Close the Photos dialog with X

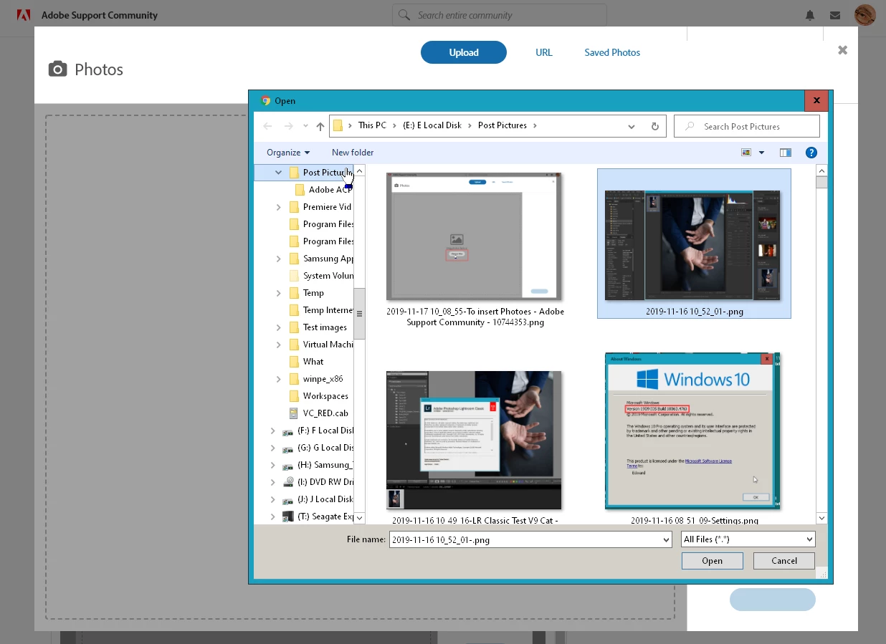[x=843, y=50]
